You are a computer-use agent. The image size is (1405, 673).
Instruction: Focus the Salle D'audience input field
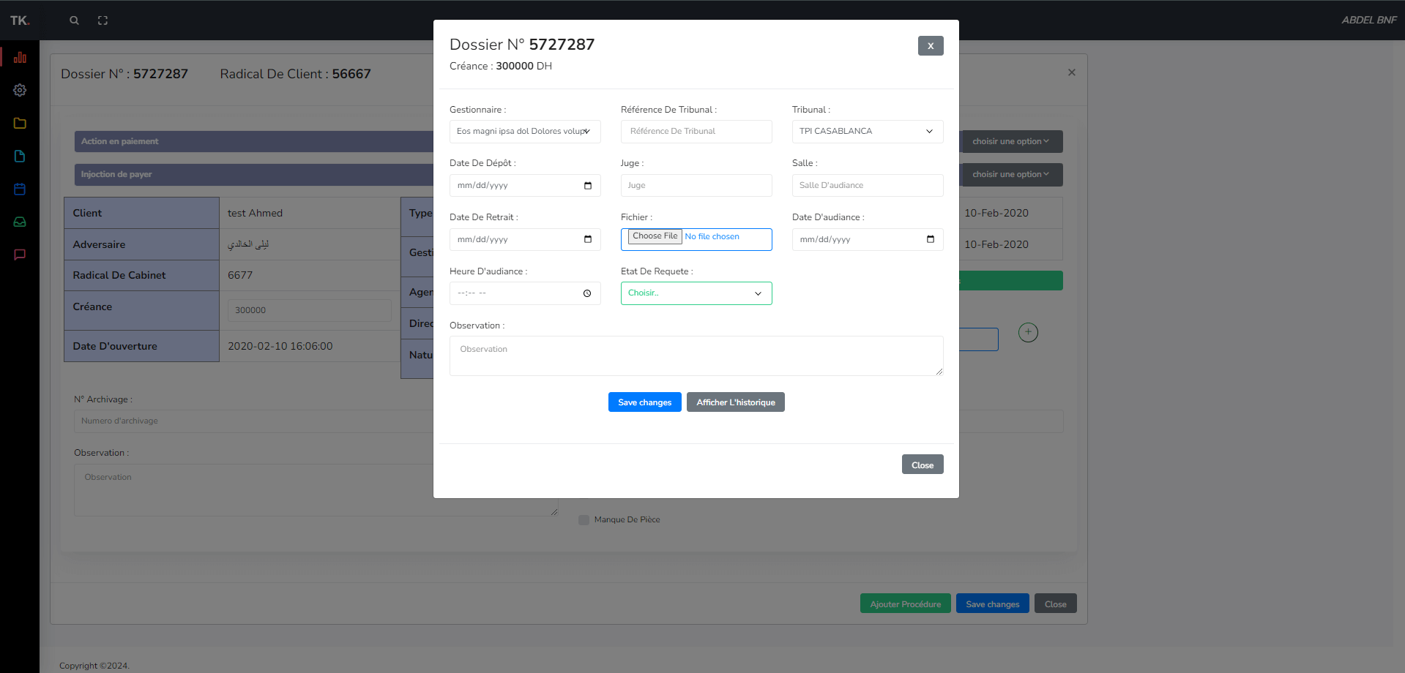click(x=868, y=186)
